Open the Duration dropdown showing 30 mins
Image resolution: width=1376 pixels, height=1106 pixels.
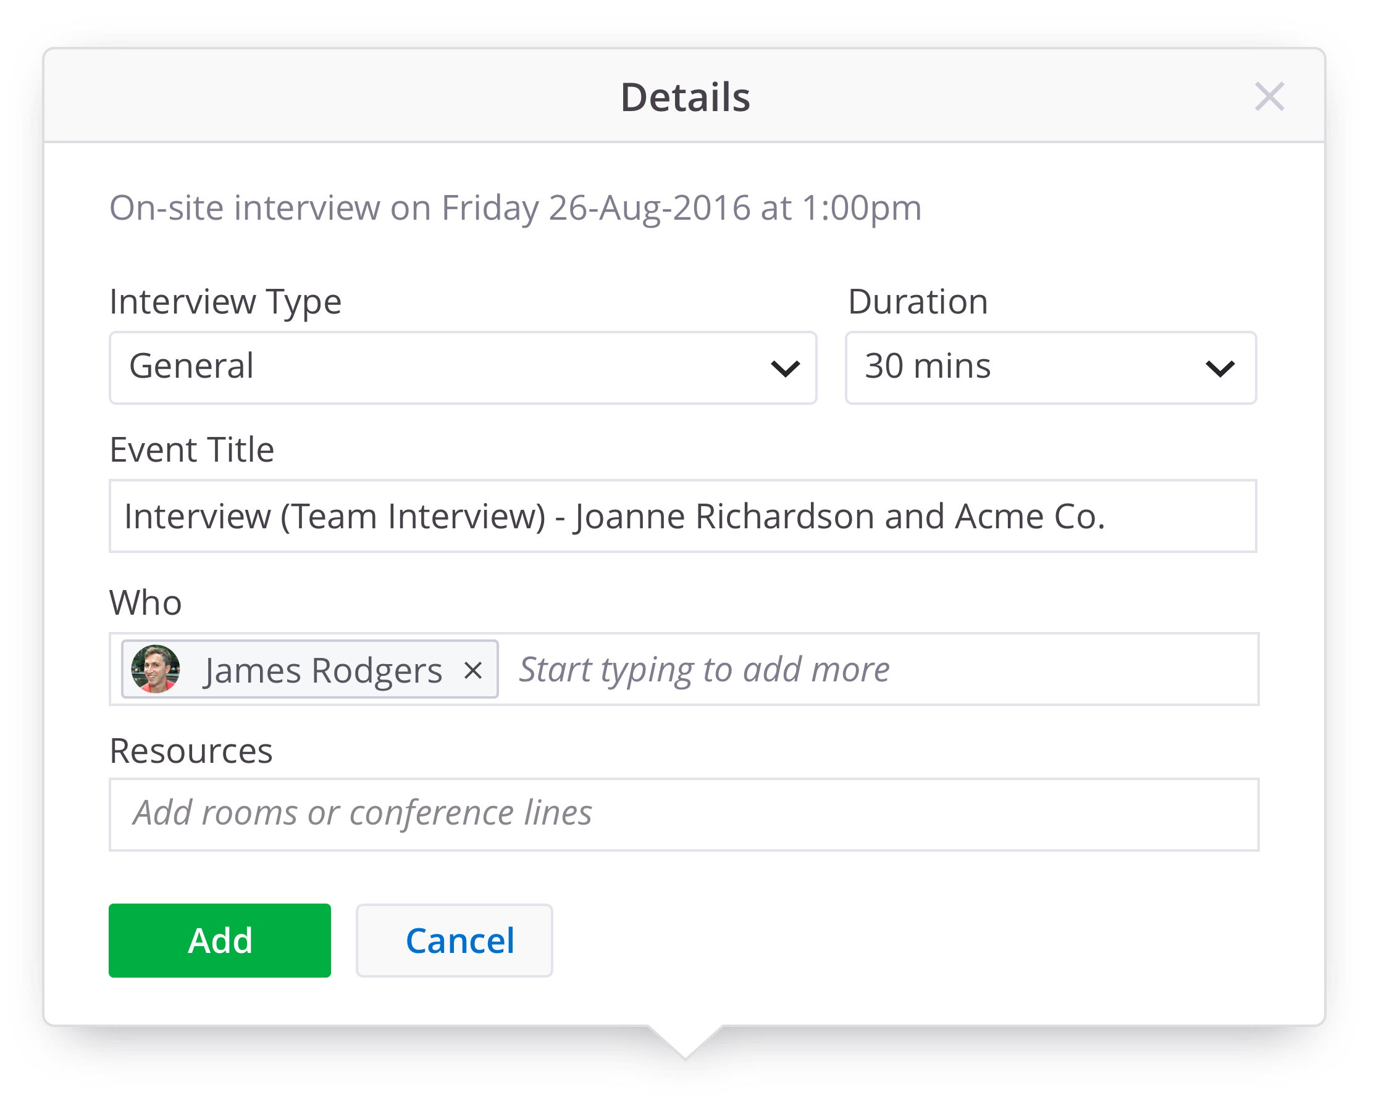click(x=1051, y=367)
